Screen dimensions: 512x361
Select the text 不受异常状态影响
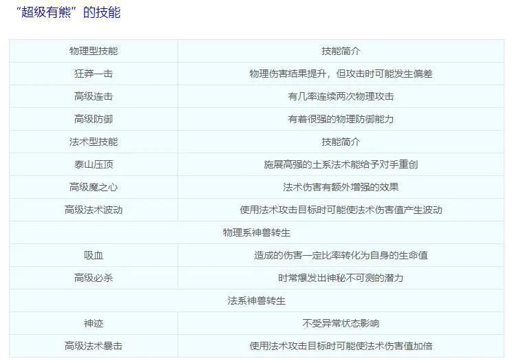click(x=341, y=323)
